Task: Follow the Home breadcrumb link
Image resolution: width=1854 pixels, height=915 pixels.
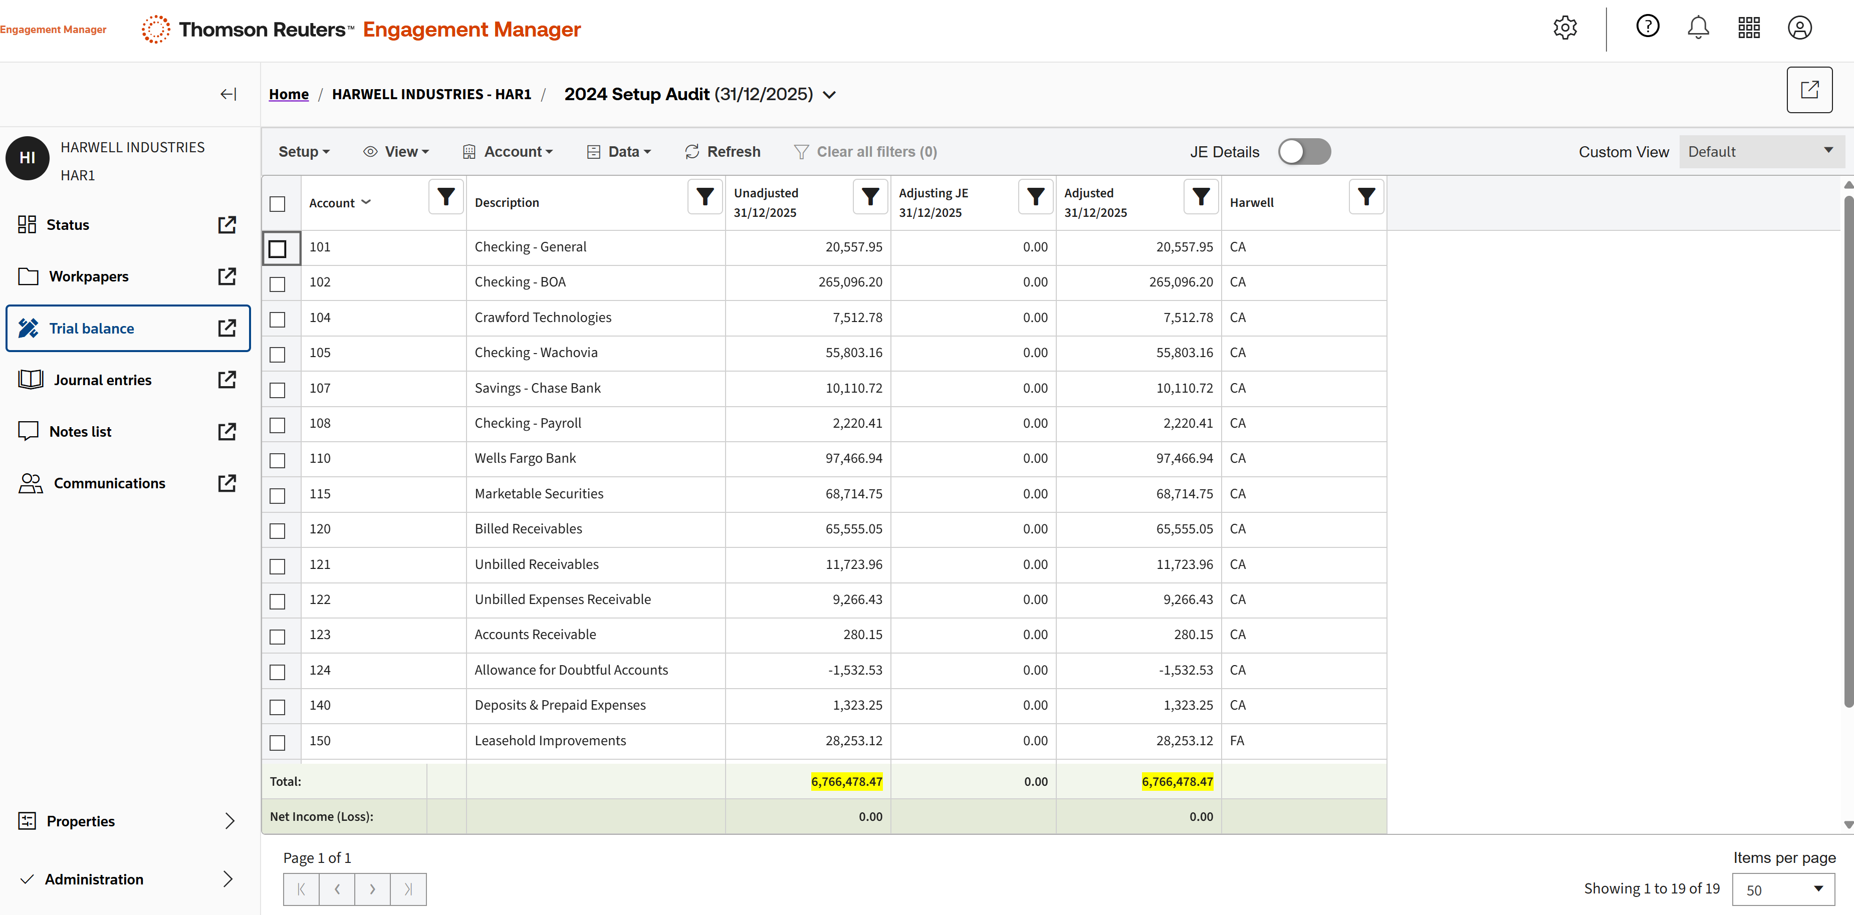Action: [289, 94]
